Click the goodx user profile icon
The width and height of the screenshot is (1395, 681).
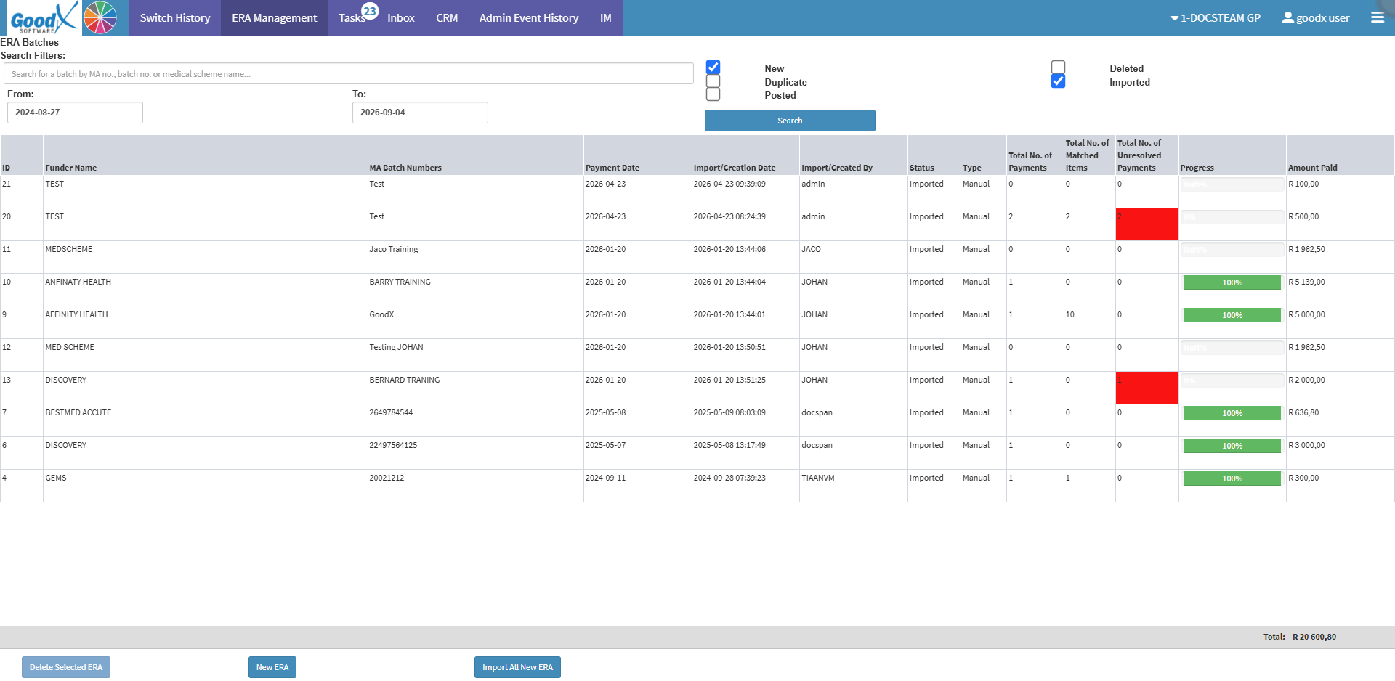tap(1288, 17)
